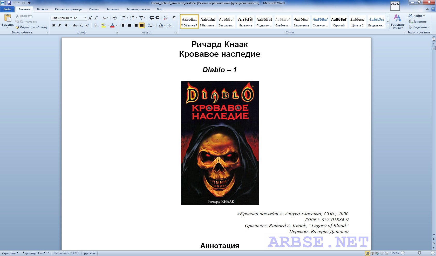Toggle superscript (x²) formatting
The height and width of the screenshot is (256, 436).
pos(87,25)
